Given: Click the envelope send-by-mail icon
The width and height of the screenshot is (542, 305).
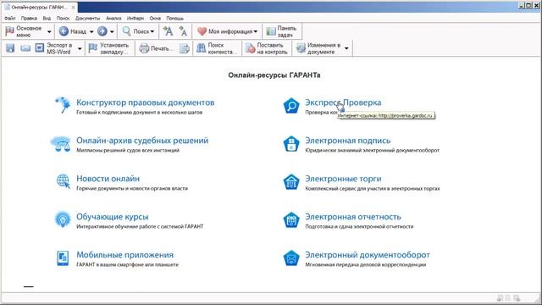Looking at the screenshot, I should coord(25,48).
